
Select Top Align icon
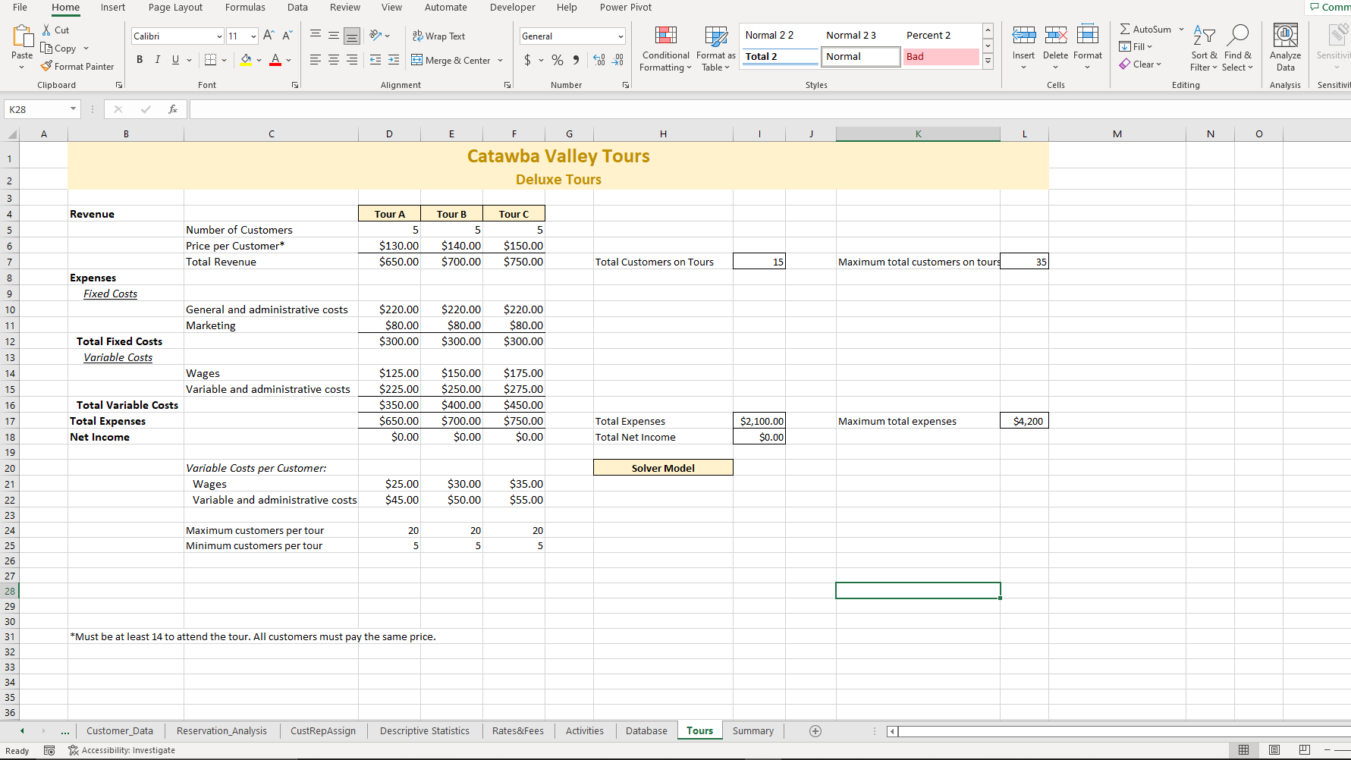316,36
